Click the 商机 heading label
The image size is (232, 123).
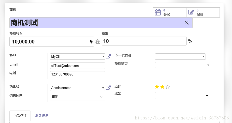coord(12,10)
